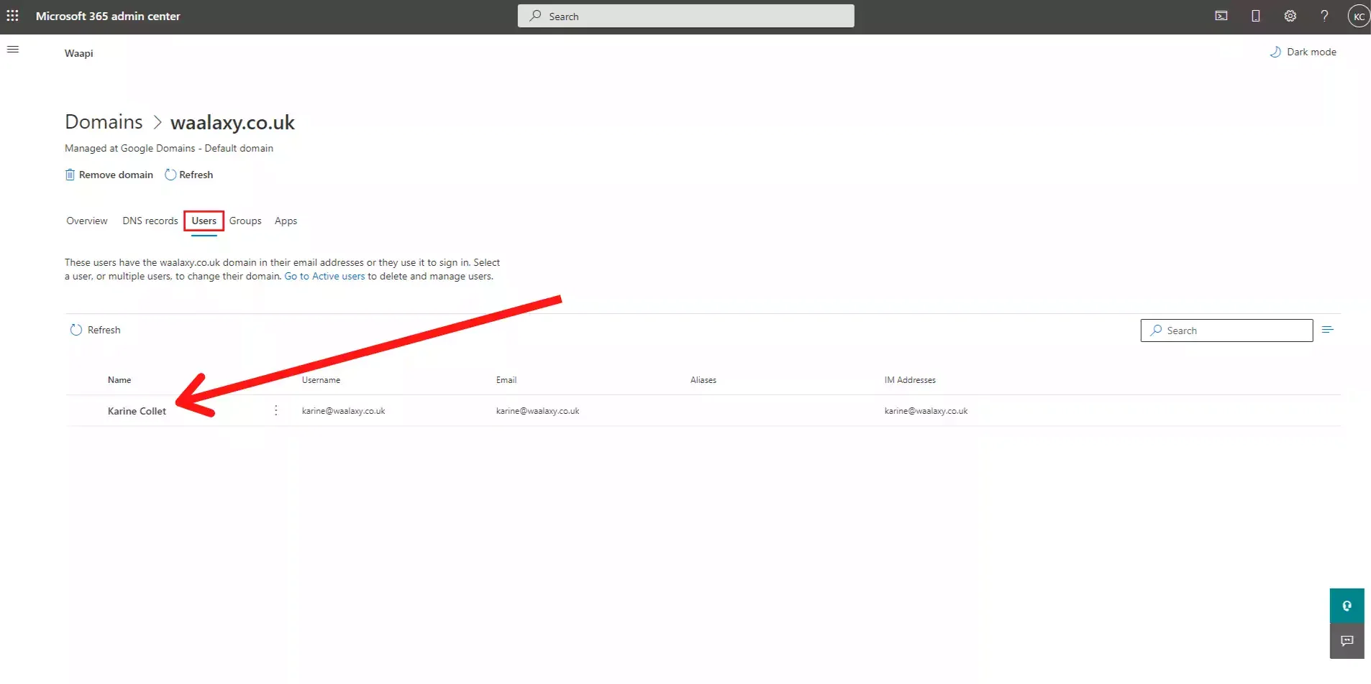Open the filter options icon beside the users search
Viewport: 1371px width, 684px height.
tap(1328, 330)
